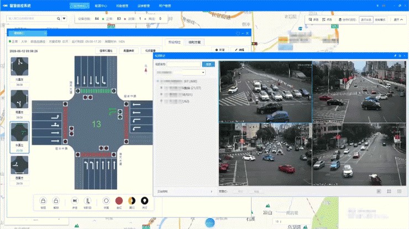Click the traffic-light signal control icon
This screenshot has height=229, width=409.
coord(88,201)
